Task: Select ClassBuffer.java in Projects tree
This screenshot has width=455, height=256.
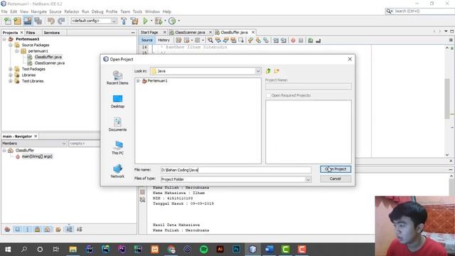Action: [x=48, y=57]
